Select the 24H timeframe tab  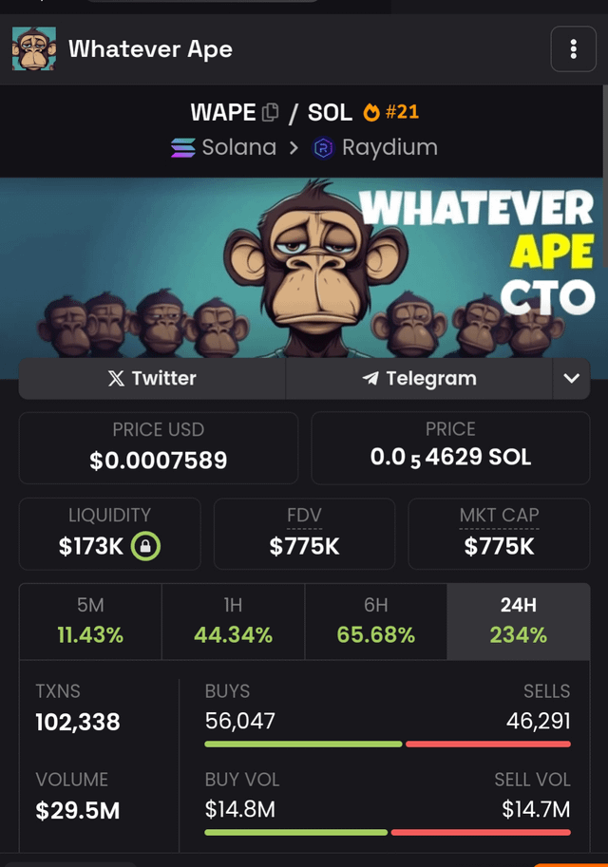click(519, 621)
